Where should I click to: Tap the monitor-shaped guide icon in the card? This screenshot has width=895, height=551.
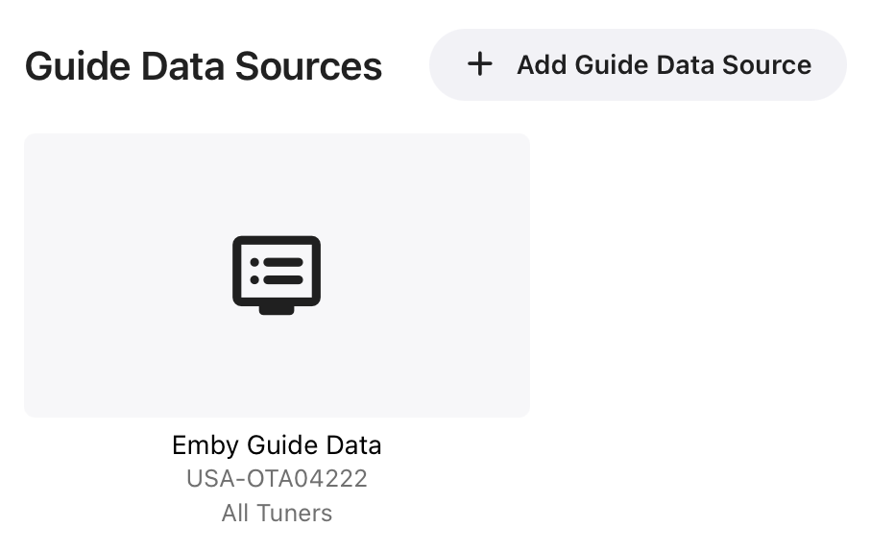coord(277,275)
